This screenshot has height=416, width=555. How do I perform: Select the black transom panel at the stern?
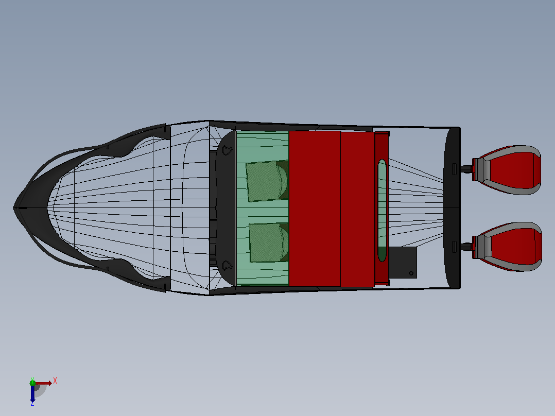point(452,208)
